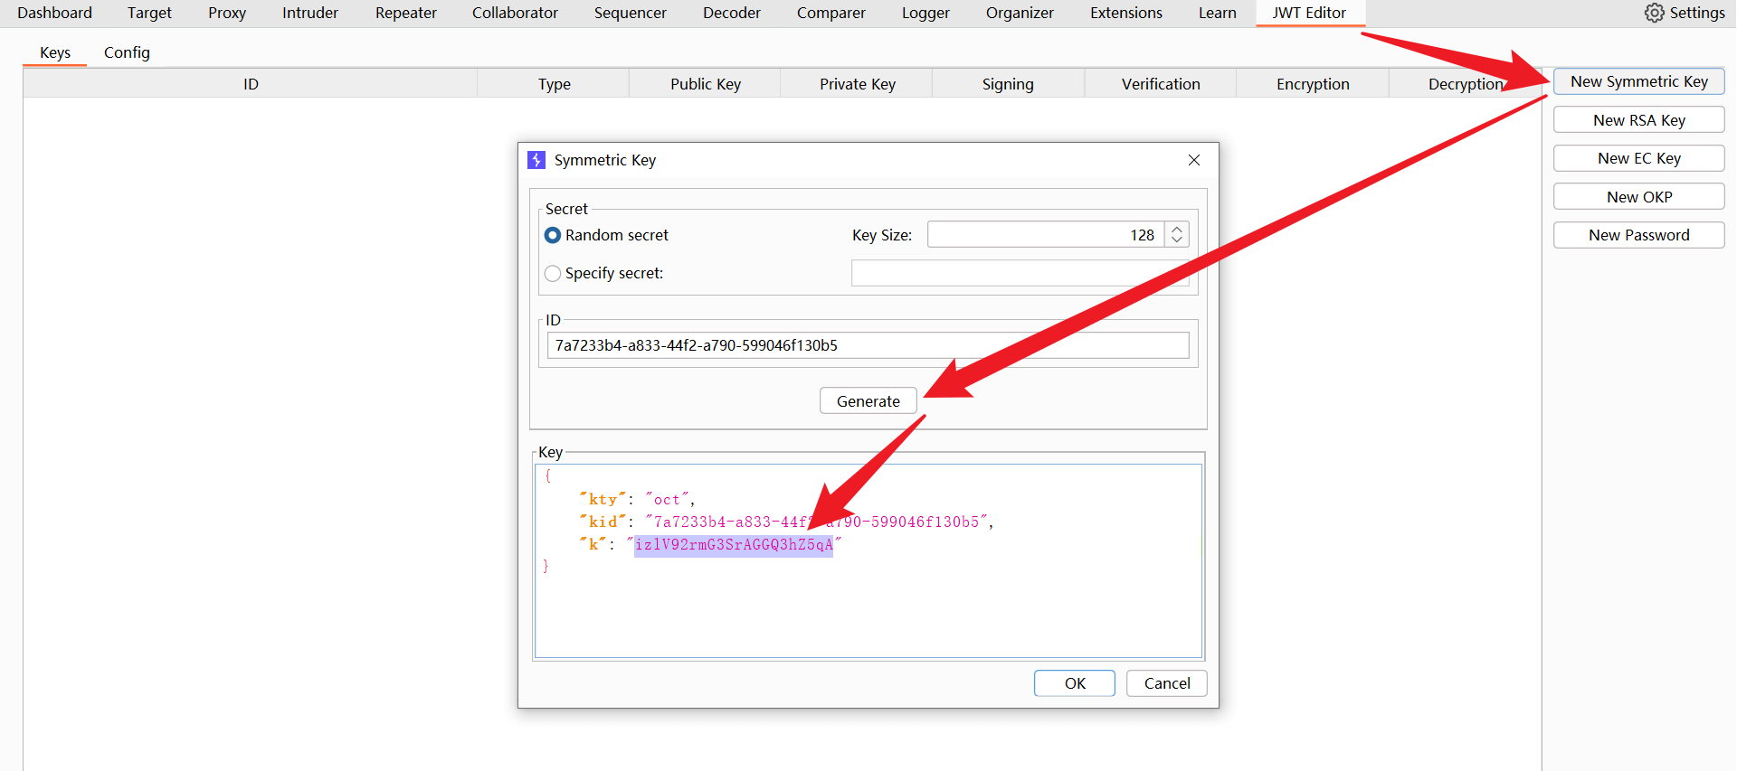This screenshot has width=1737, height=771.
Task: Click the ID text field
Action: (867, 345)
